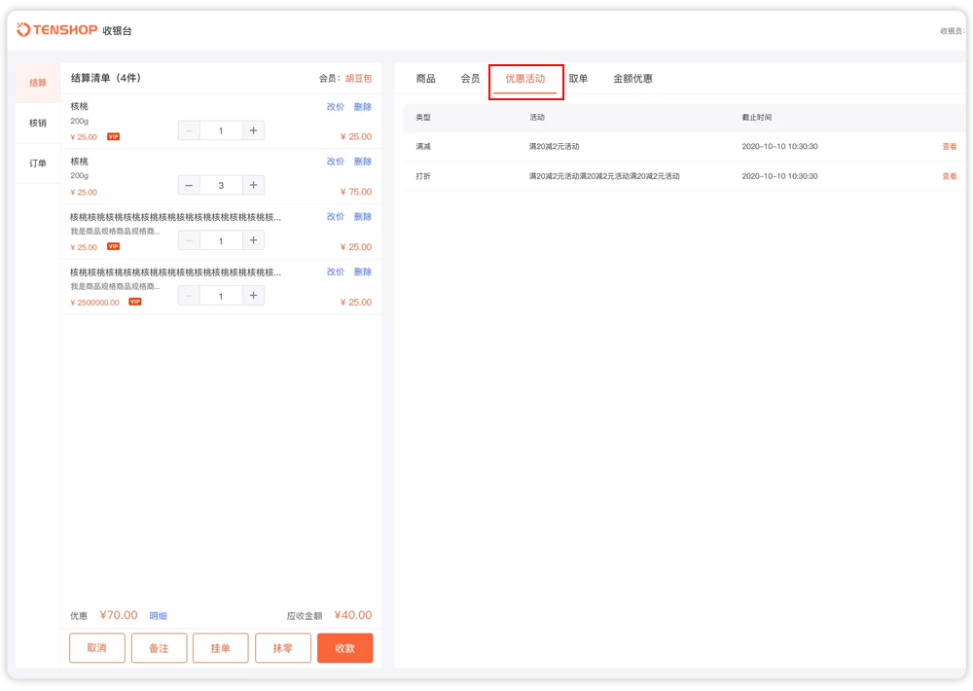Select the 结算 sidebar tab
The height and width of the screenshot is (691, 973).
coord(38,83)
